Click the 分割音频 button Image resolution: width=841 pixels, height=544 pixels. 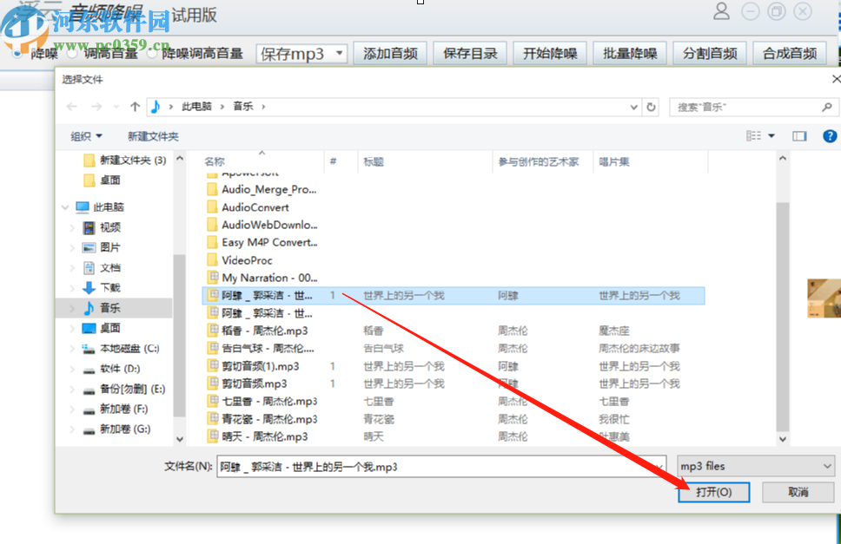(710, 54)
